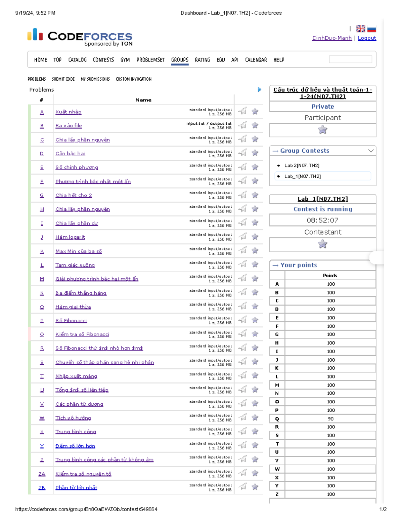Screen dimensions: 403x522
Task: Click submit icon for Chia hết cho 2
Action: (242, 195)
